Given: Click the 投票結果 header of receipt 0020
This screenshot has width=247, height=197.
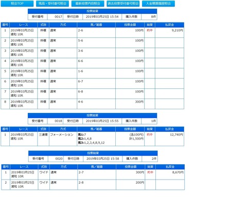Looking at the screenshot, I should pos(93,153).
